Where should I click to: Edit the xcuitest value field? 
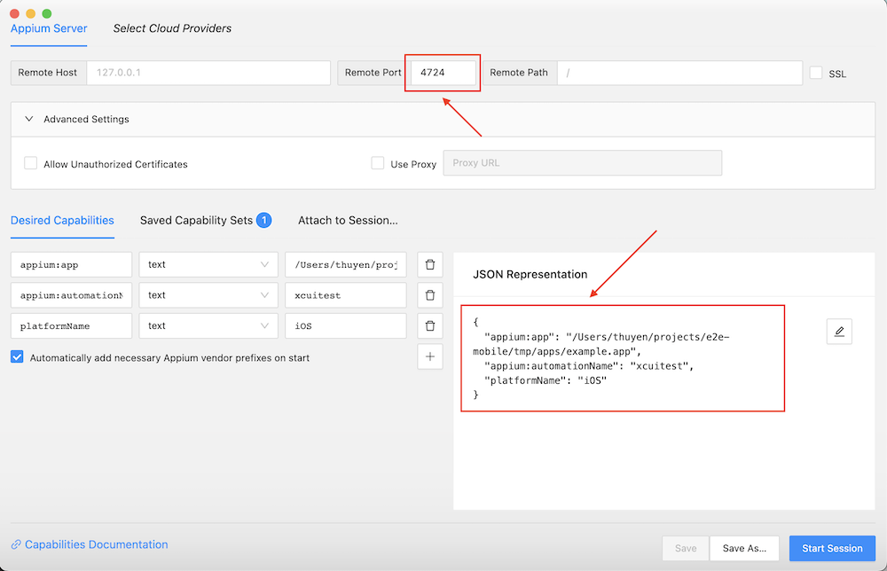pos(346,295)
